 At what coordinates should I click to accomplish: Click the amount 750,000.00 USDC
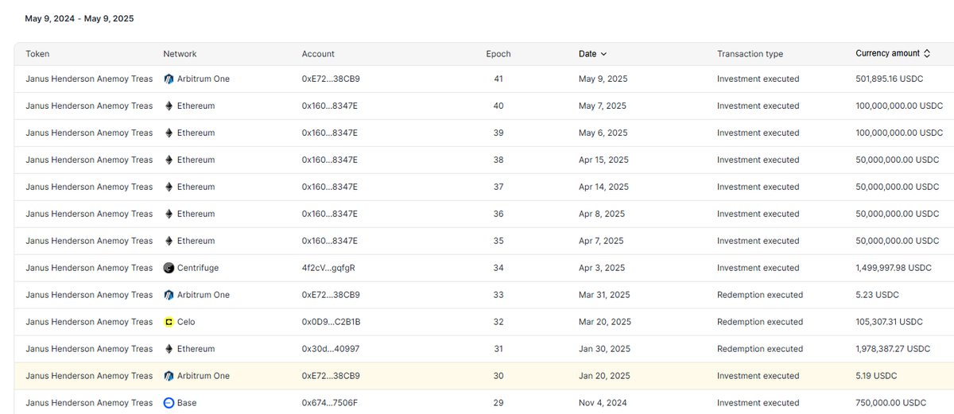[890, 404]
